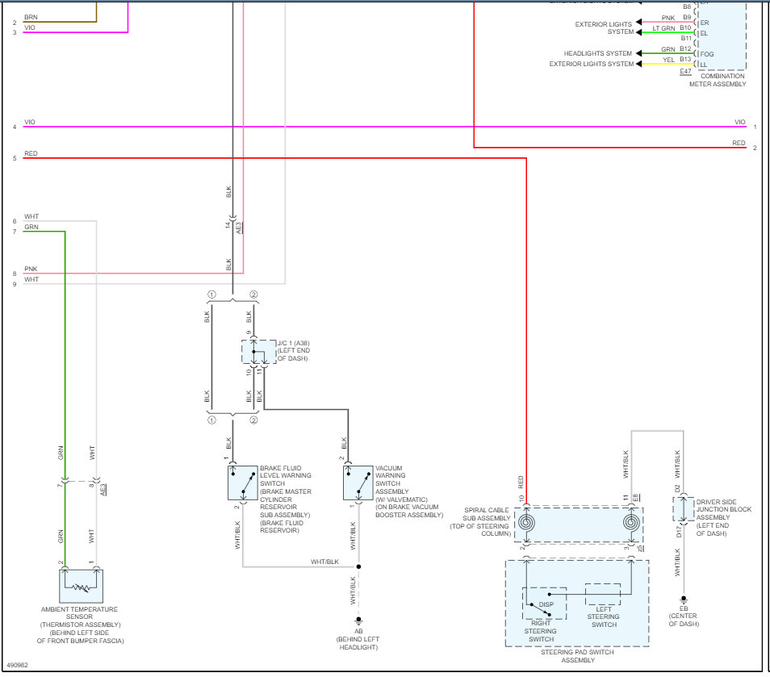Click the B12 pin label
This screenshot has height=677, width=770.
click(685, 48)
